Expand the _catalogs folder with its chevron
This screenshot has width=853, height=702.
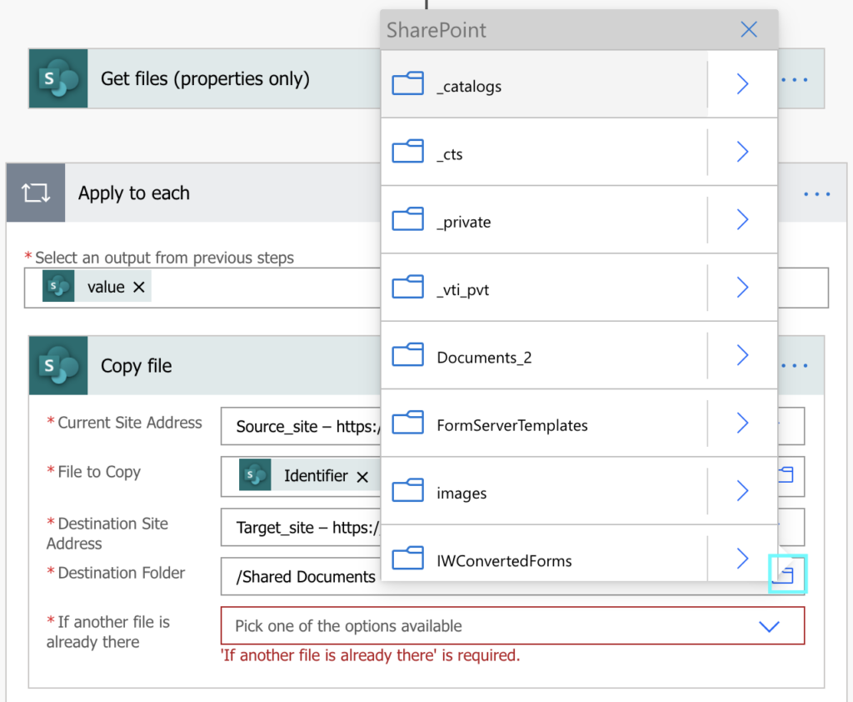tap(742, 84)
